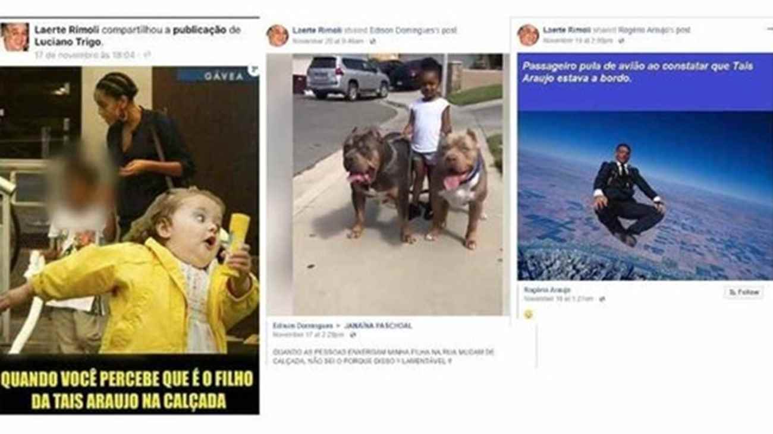Open the yellow raincoat girl meme image
The height and width of the screenshot is (434, 773).
pyautogui.click(x=130, y=240)
